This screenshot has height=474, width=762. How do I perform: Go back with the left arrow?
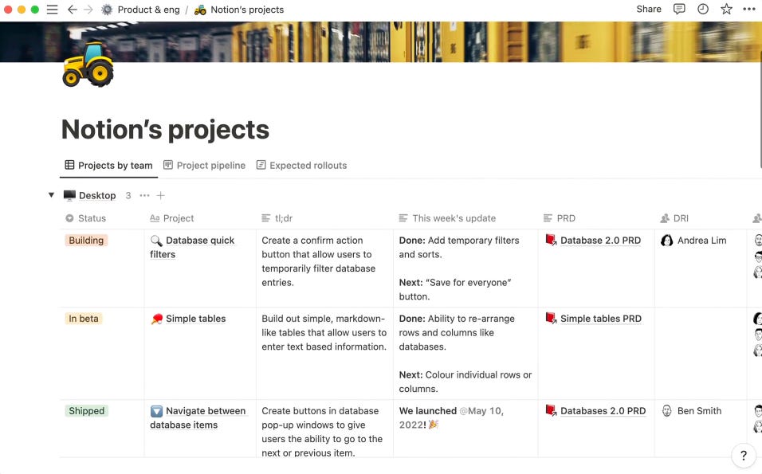[x=73, y=10]
